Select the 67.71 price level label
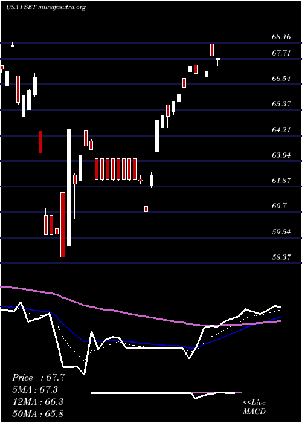 pos(281,53)
